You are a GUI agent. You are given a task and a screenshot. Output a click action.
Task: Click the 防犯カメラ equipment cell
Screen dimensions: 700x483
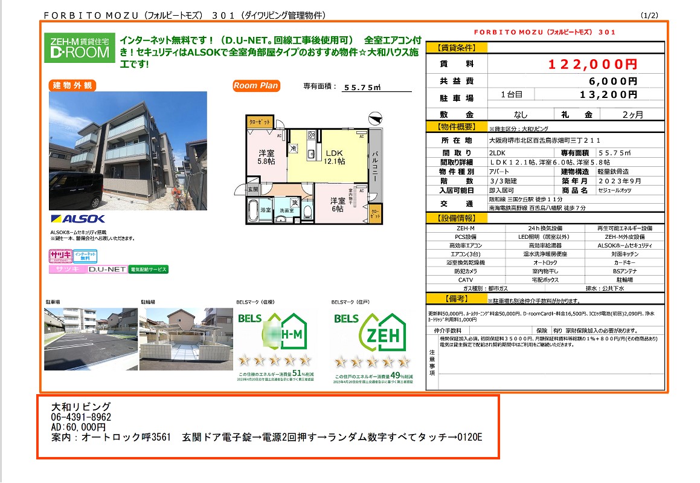(466, 271)
